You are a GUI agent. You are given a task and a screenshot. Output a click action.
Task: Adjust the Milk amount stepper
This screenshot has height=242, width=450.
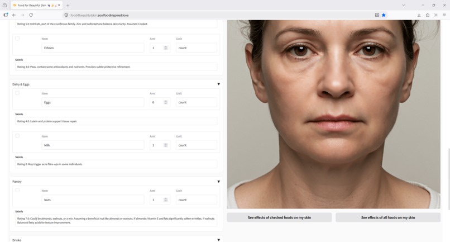click(166, 145)
